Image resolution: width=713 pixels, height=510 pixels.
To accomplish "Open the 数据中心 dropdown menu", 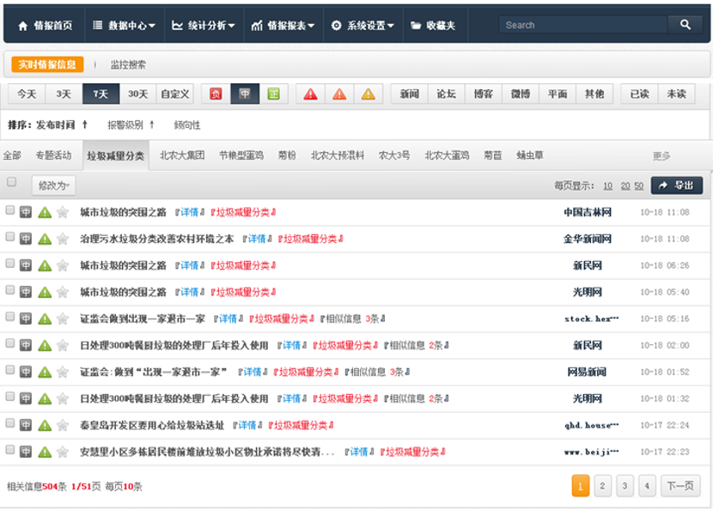I will 125,26.
